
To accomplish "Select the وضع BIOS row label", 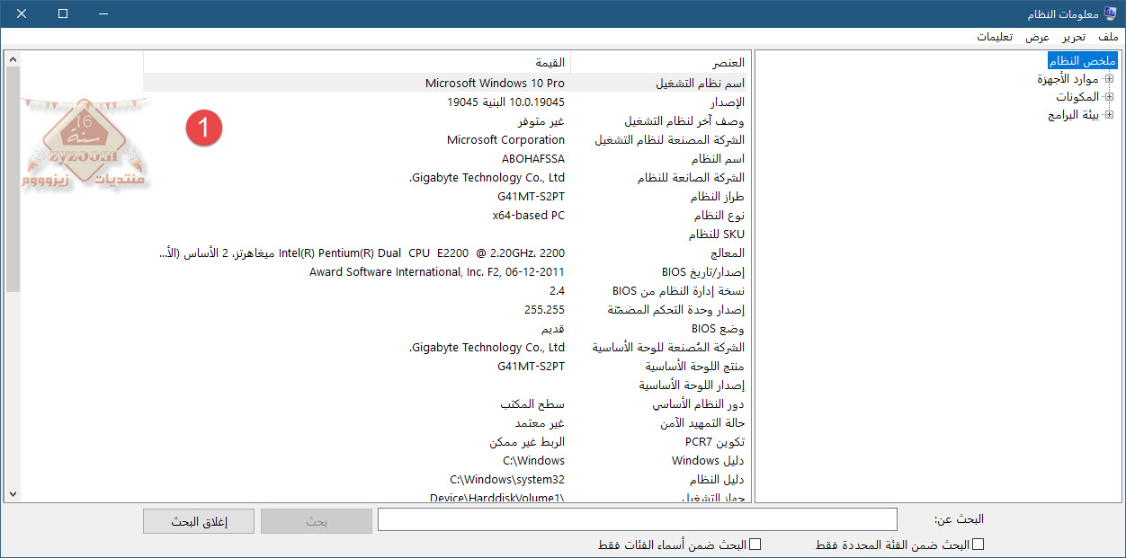I will (719, 328).
